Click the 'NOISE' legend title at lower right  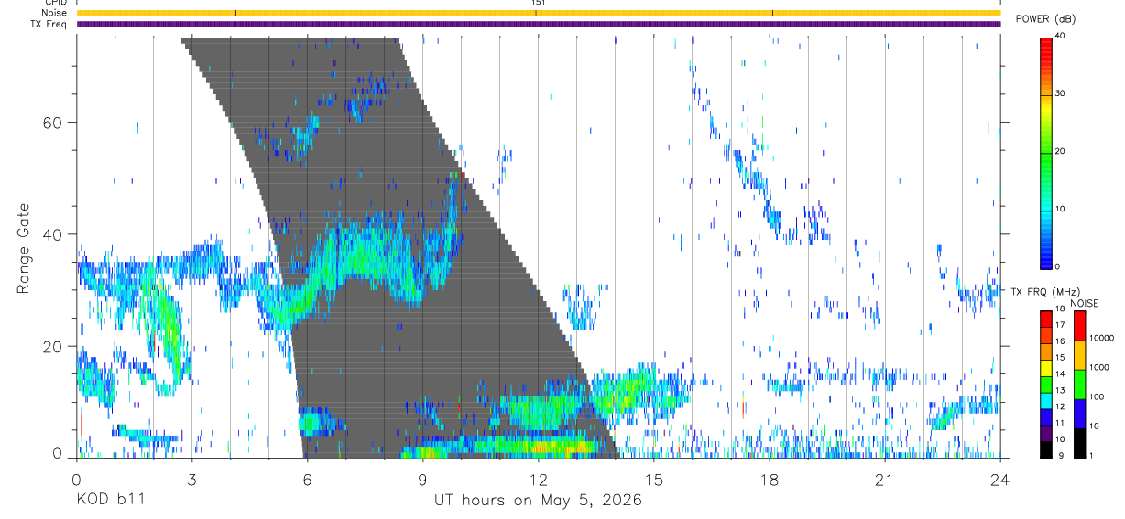1085,304
